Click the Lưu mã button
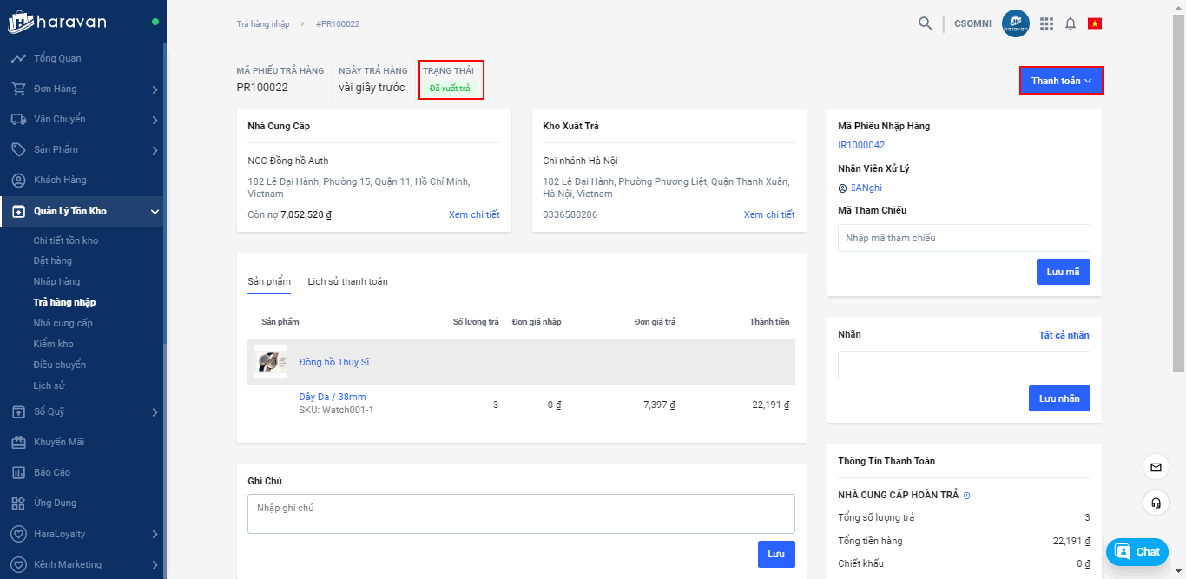 pyautogui.click(x=1063, y=272)
